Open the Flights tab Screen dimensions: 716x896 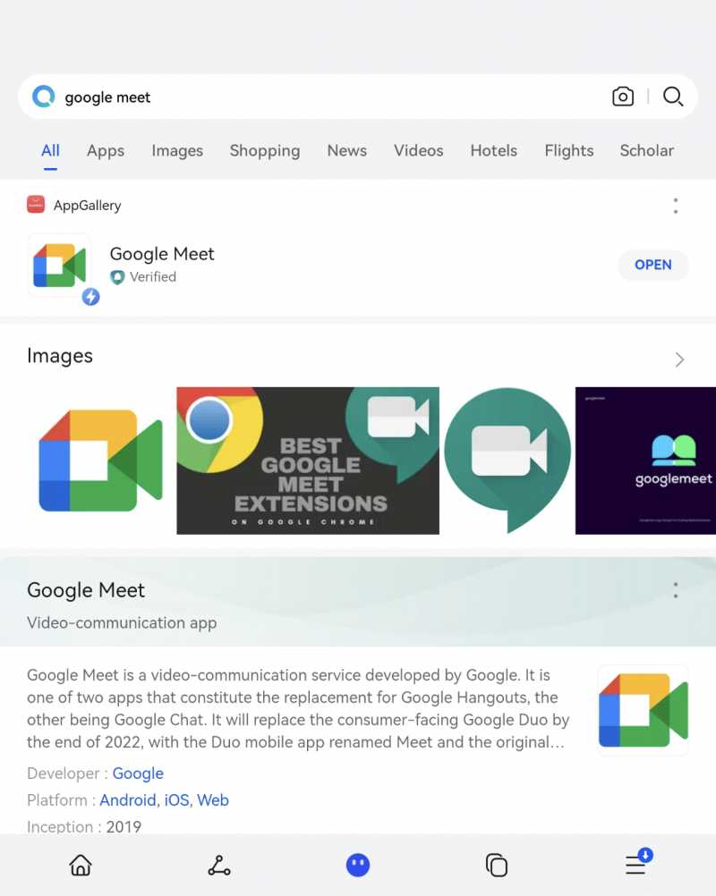point(569,151)
